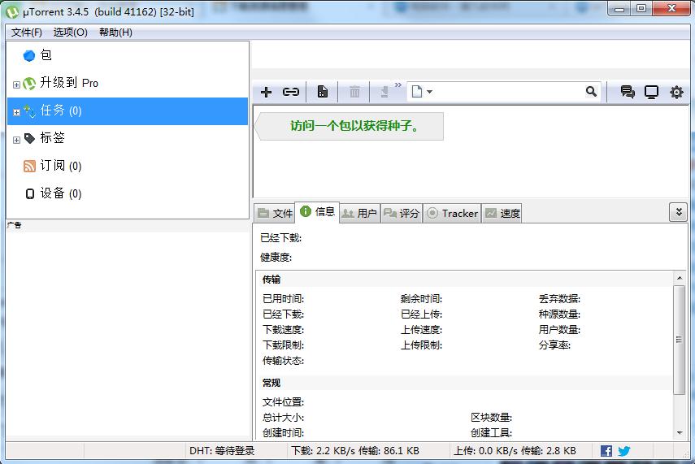
Task: Select 升级到 Pro in the sidebar
Action: [x=128, y=83]
